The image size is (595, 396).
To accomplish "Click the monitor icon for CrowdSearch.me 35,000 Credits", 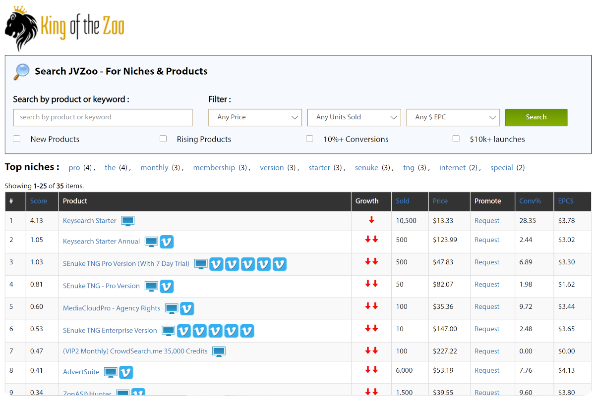I will pyautogui.click(x=219, y=351).
